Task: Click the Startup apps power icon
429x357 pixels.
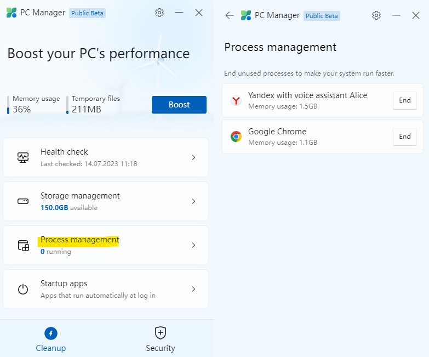Action: click(x=23, y=289)
